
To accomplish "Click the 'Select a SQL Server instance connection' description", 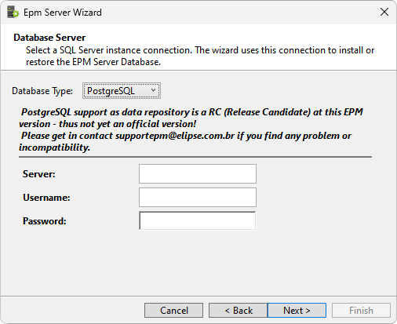I will click(x=200, y=56).
